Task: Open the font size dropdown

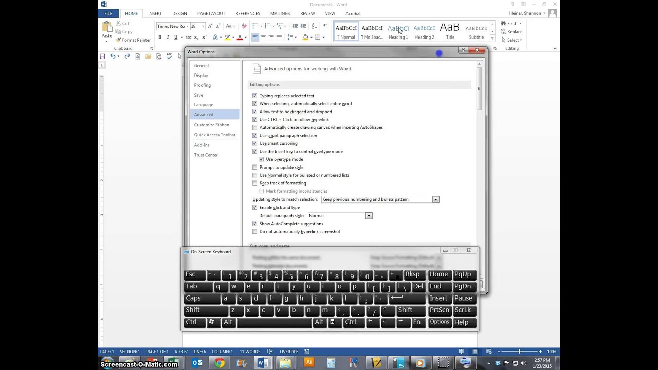Action: pyautogui.click(x=203, y=26)
